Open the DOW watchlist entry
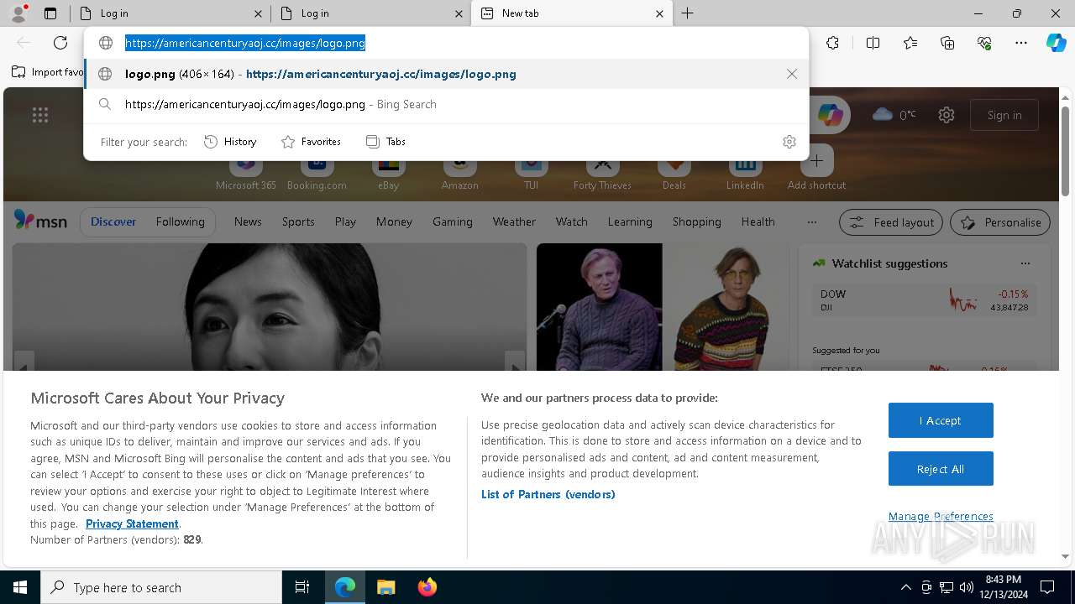1075x604 pixels. coord(924,300)
